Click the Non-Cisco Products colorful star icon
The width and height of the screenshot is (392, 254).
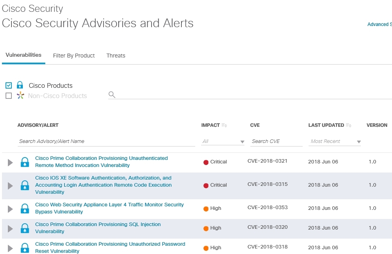20,96
